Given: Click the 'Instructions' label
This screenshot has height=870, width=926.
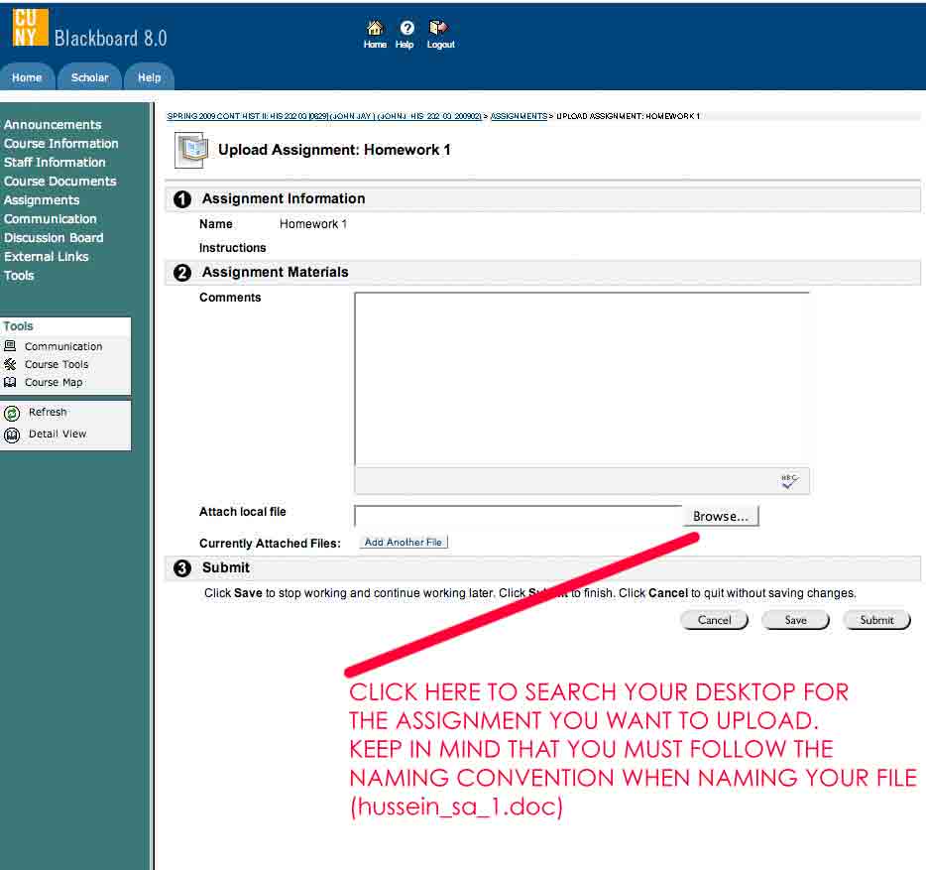Looking at the screenshot, I should point(233,248).
